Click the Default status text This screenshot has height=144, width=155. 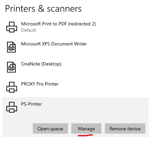coord(28,30)
